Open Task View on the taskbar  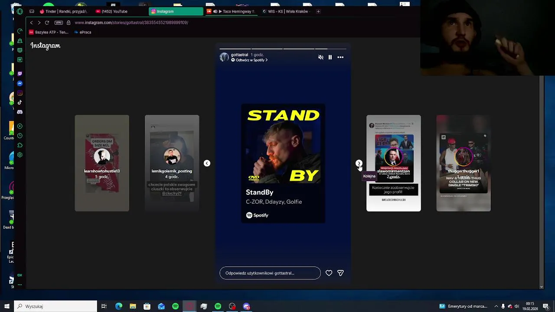click(104, 306)
